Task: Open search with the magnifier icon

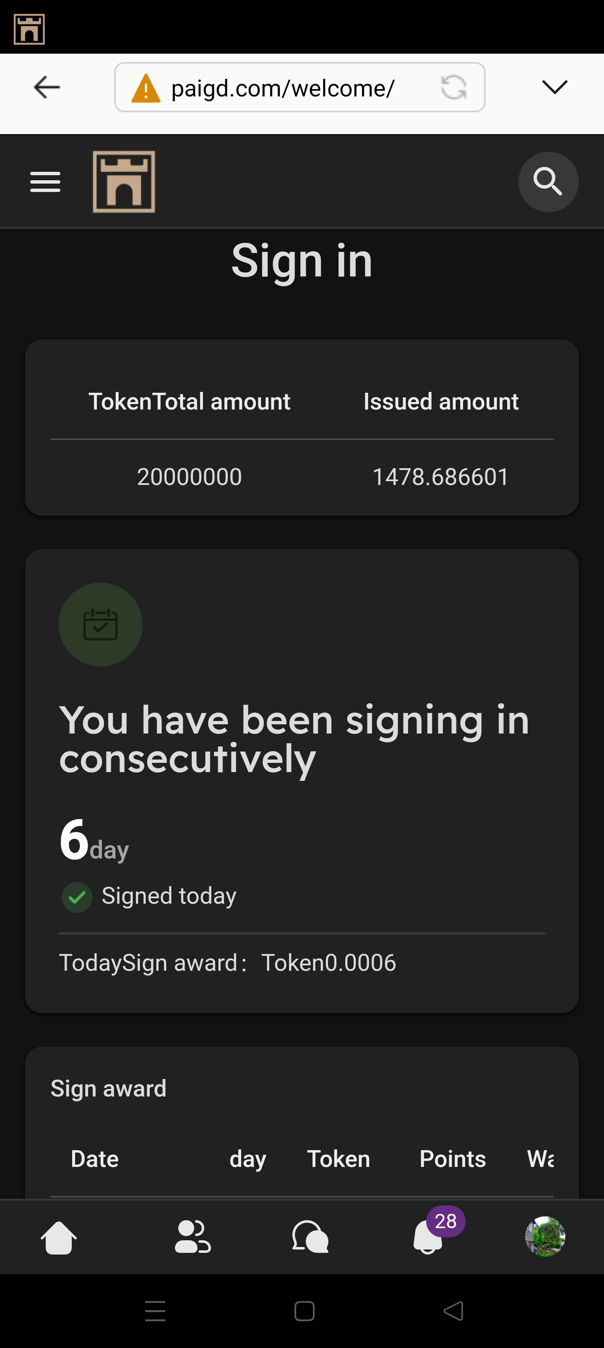Action: 548,181
